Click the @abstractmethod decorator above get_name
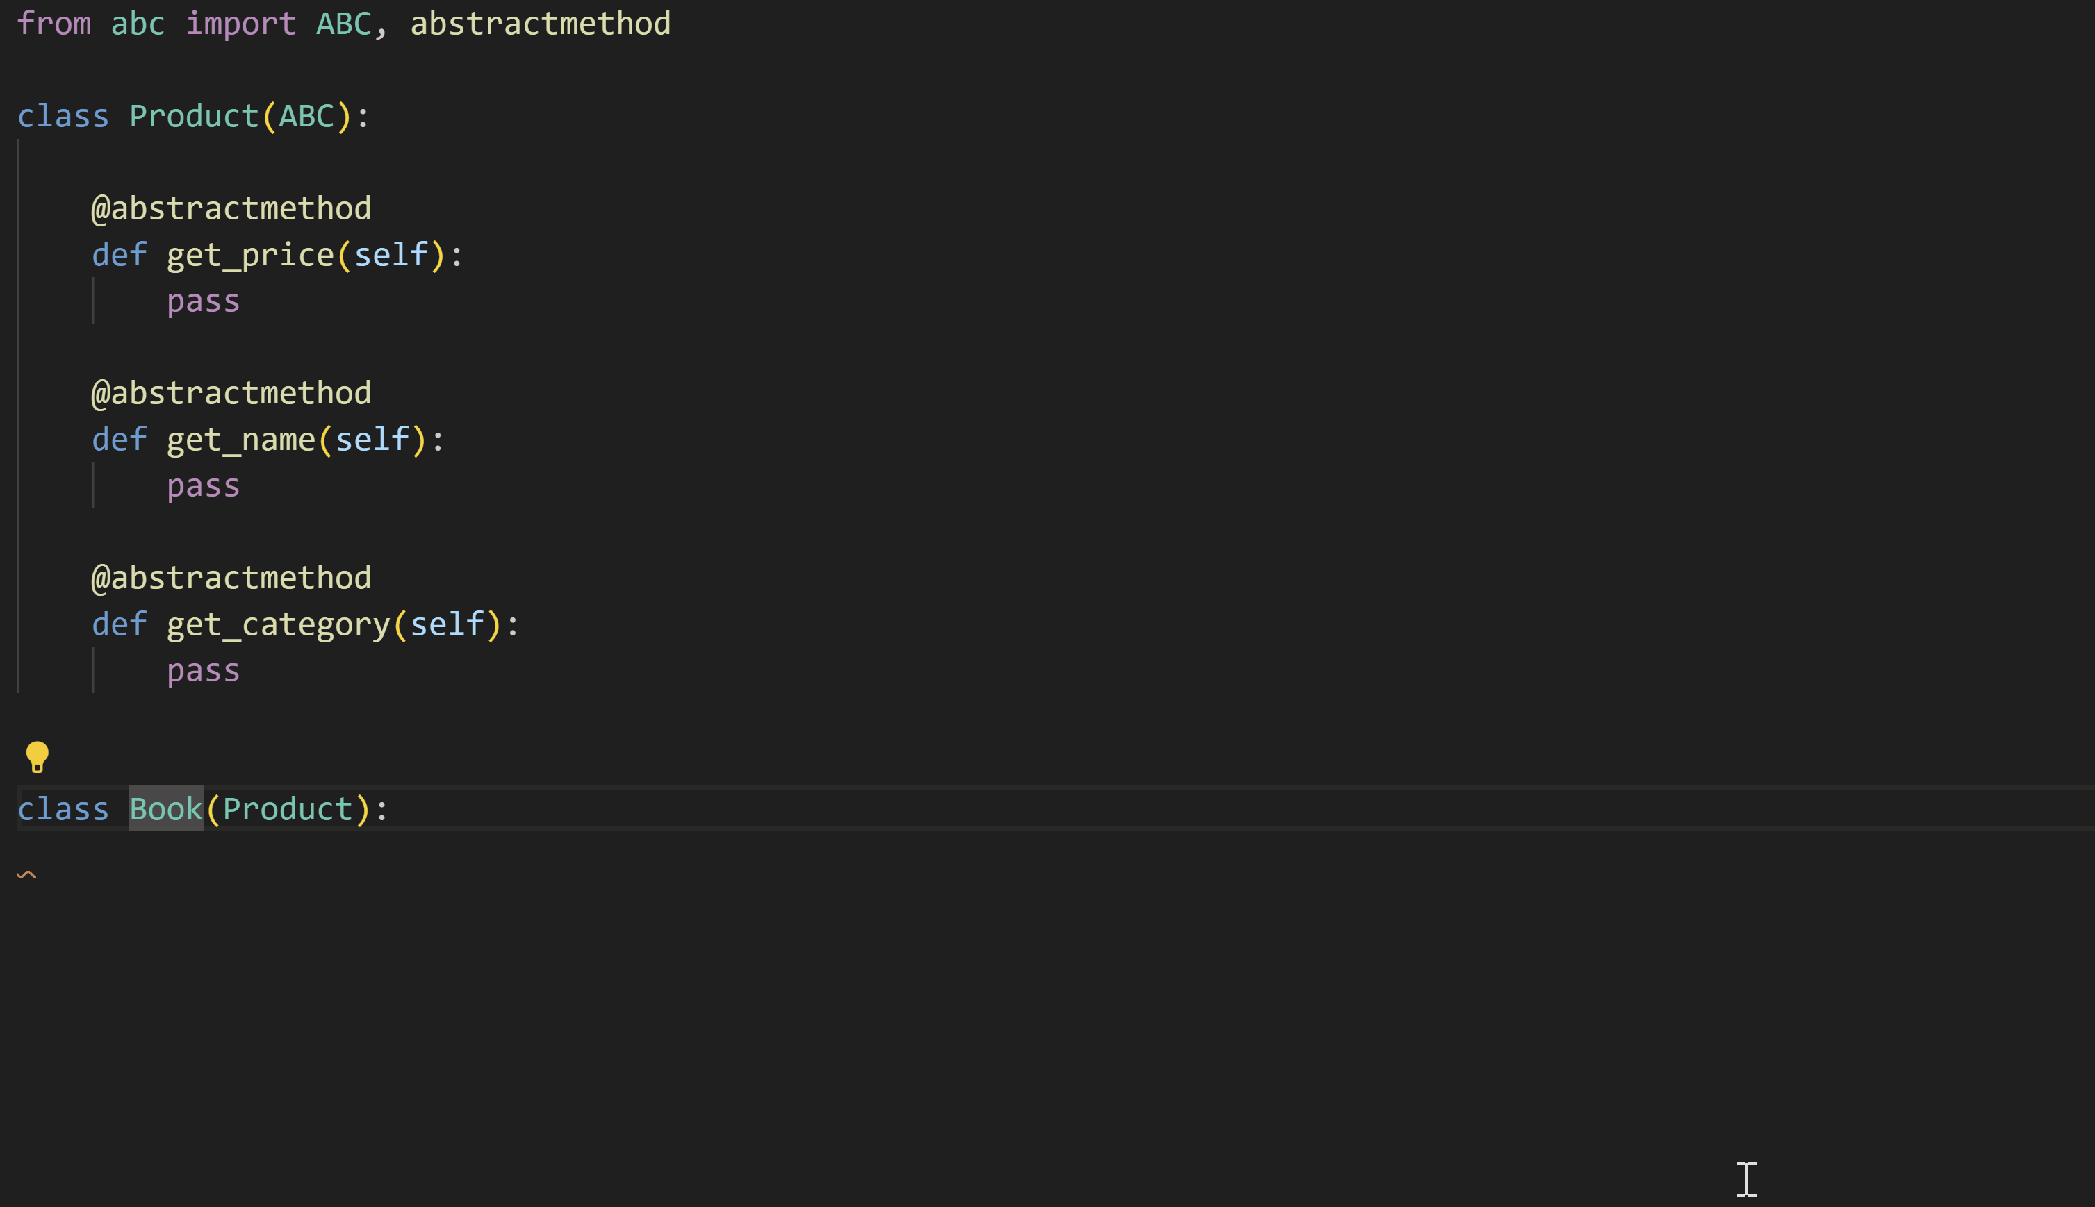Image resolution: width=2095 pixels, height=1207 pixels. [231, 393]
